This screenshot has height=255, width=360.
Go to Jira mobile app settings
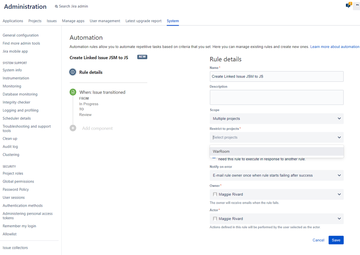pyautogui.click(x=15, y=51)
